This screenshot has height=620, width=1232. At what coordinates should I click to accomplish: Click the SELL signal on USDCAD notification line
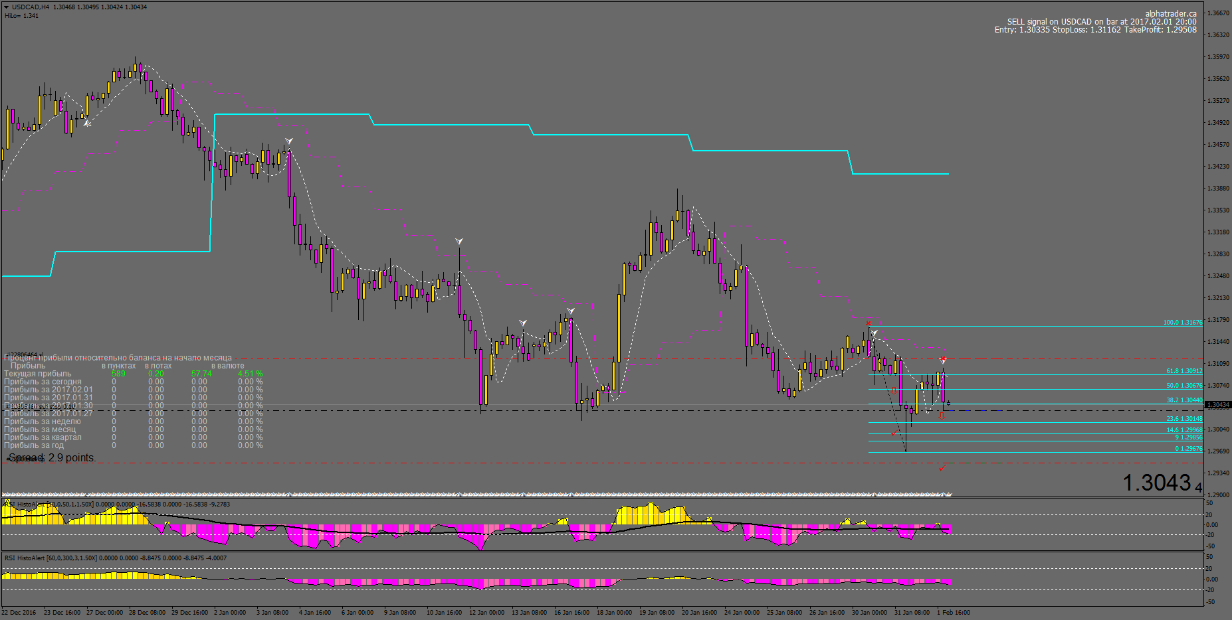coord(1102,22)
